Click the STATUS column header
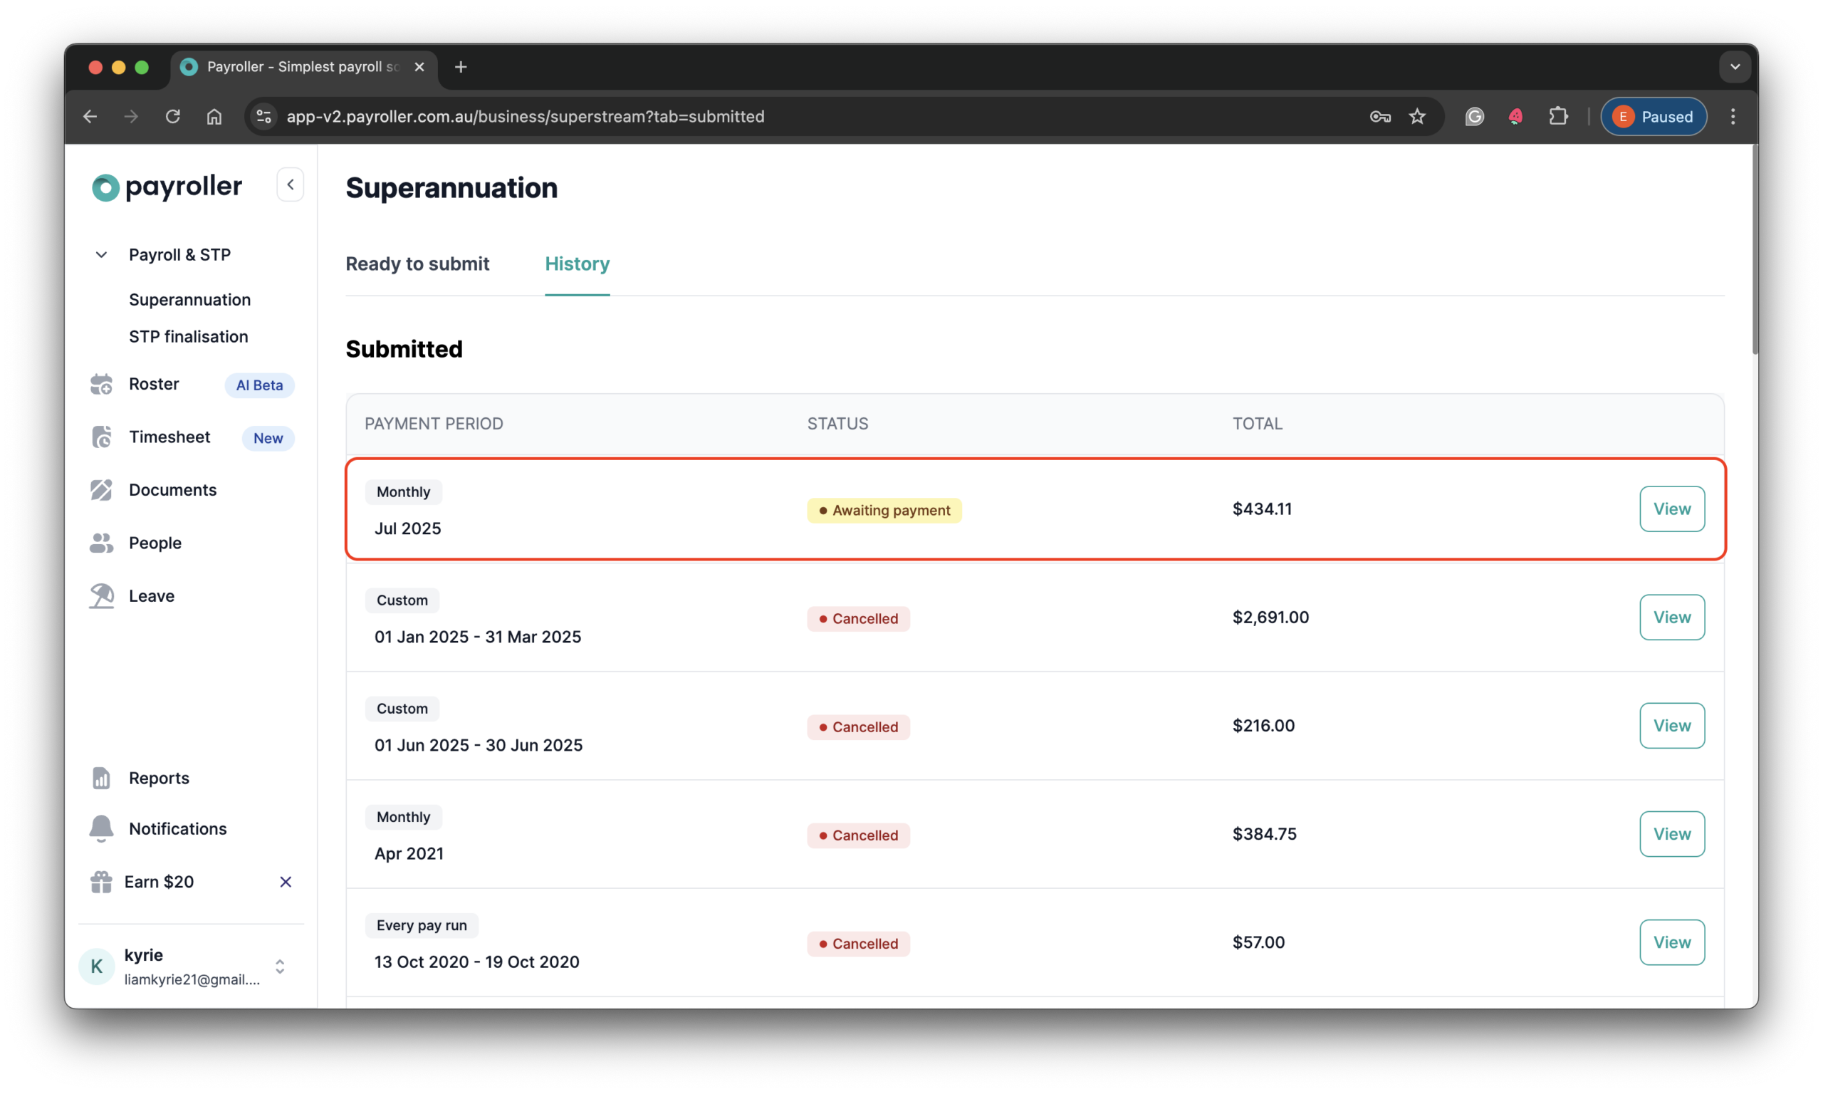This screenshot has height=1094, width=1823. [837, 423]
